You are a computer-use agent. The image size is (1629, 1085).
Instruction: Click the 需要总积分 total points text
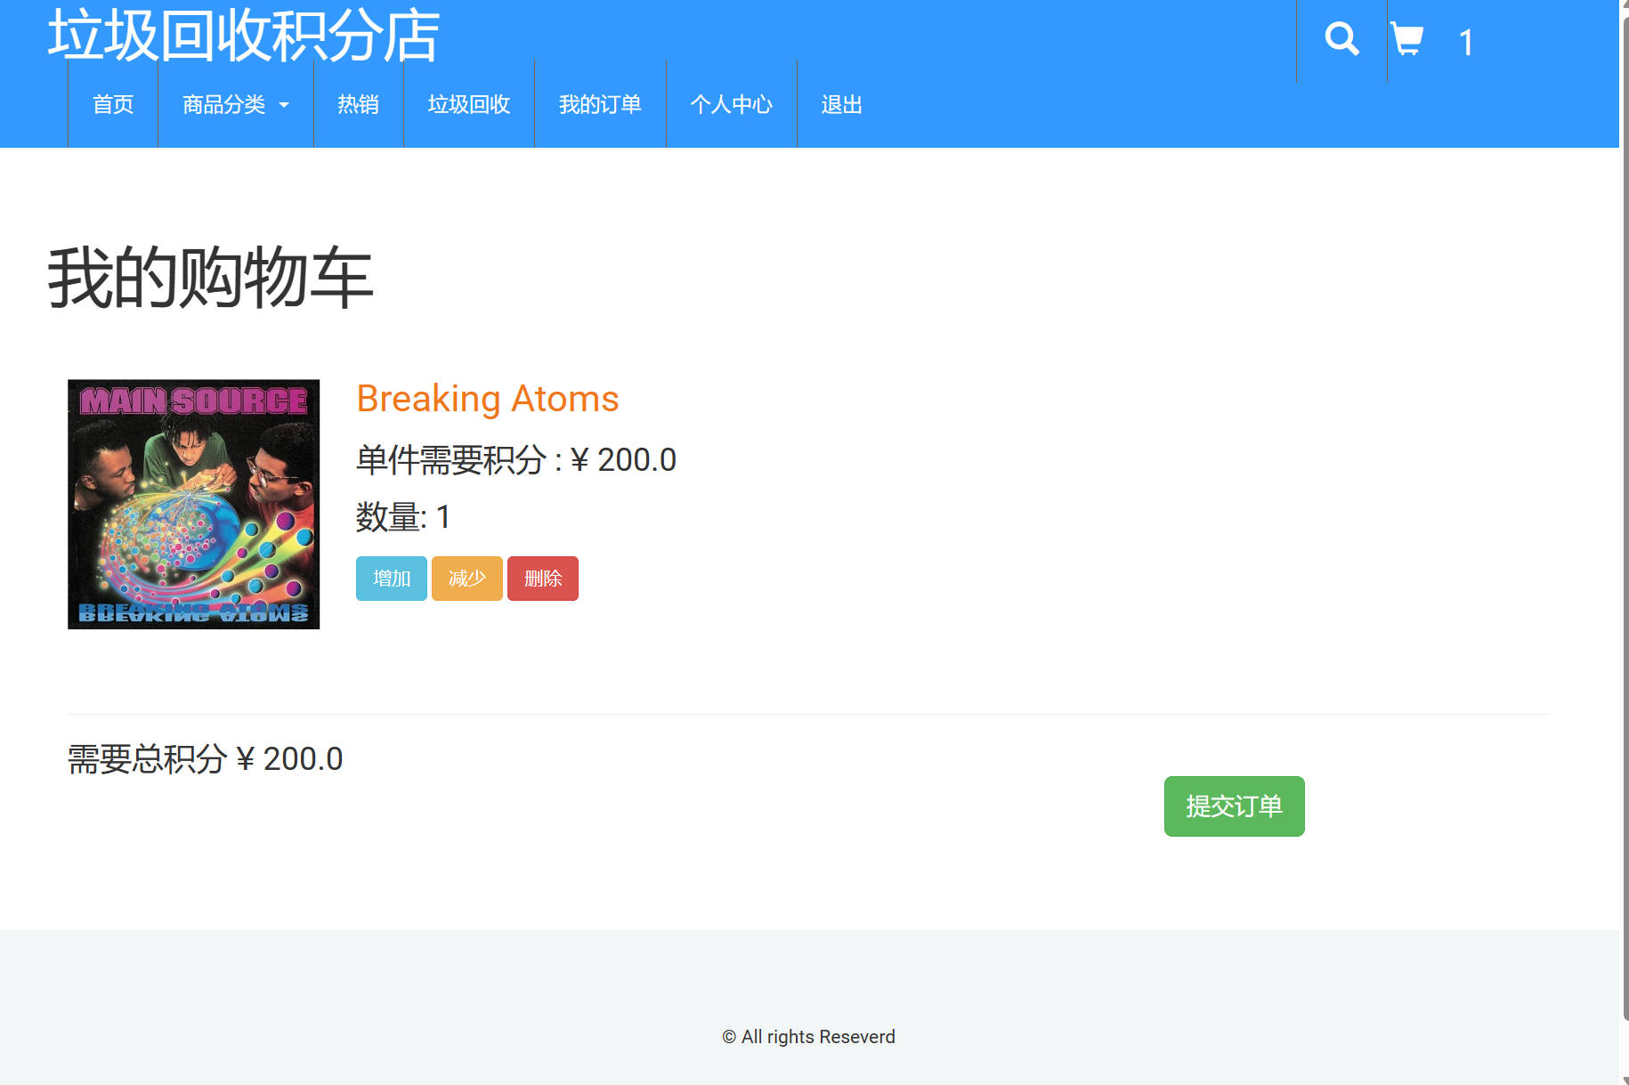point(204,759)
